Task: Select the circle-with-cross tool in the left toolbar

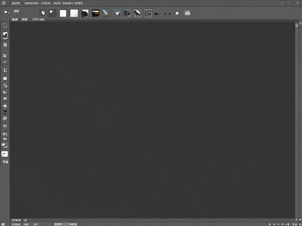Action: click(x=5, y=126)
